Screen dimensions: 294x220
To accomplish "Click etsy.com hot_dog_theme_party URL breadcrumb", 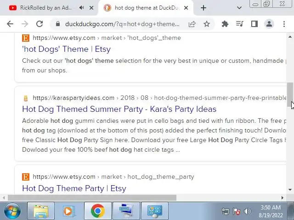I will tap(113, 177).
